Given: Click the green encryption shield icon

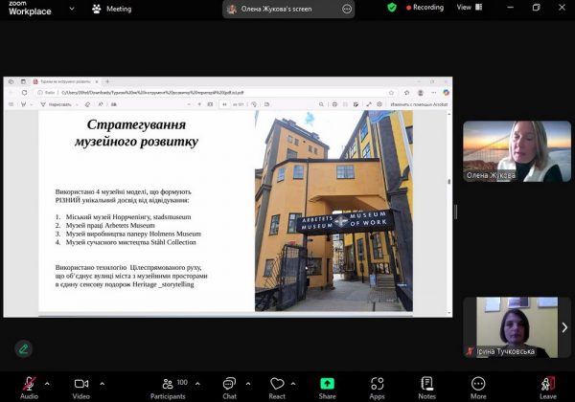Looking at the screenshot, I should pos(392,8).
